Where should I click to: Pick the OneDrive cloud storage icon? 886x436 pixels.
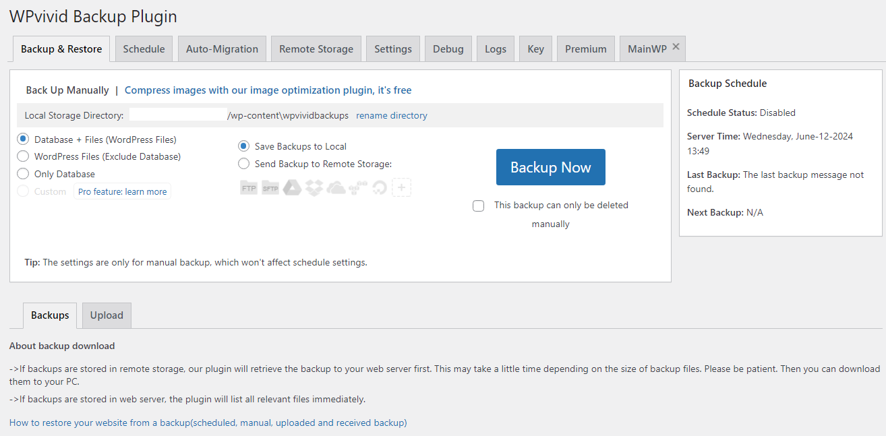point(336,188)
